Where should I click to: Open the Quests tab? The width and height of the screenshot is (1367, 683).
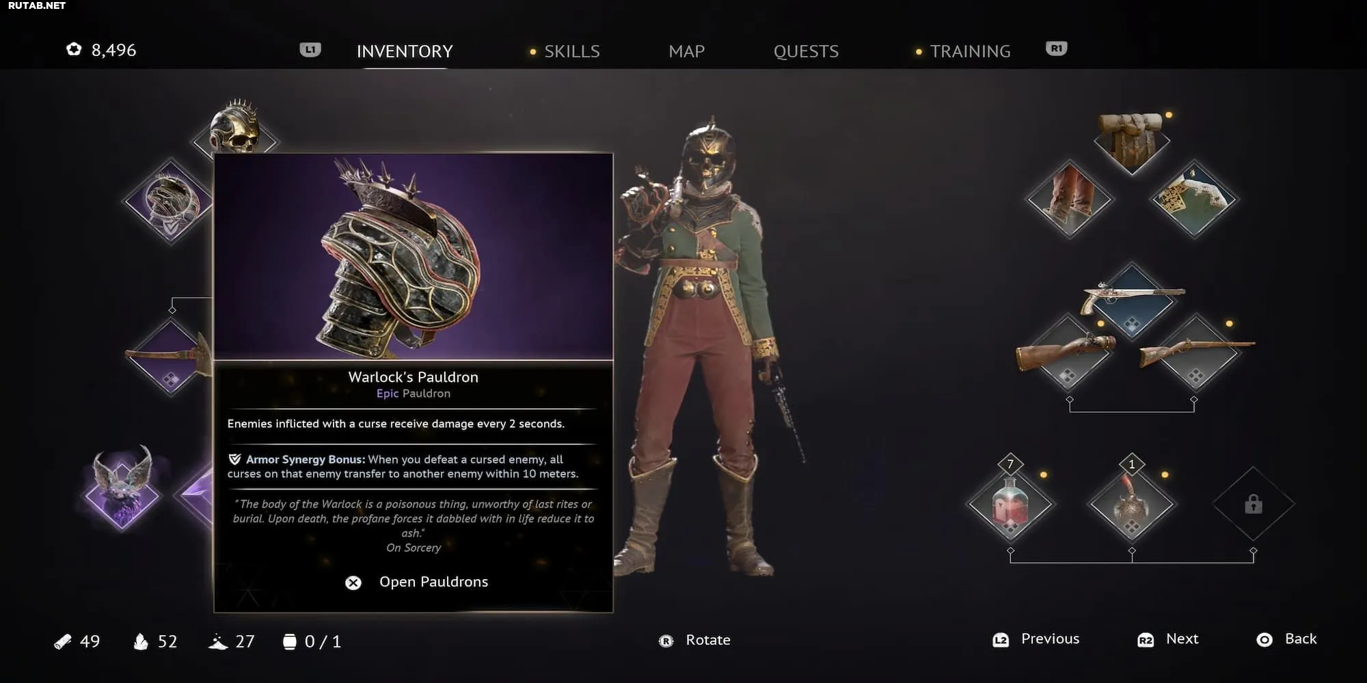pos(806,51)
